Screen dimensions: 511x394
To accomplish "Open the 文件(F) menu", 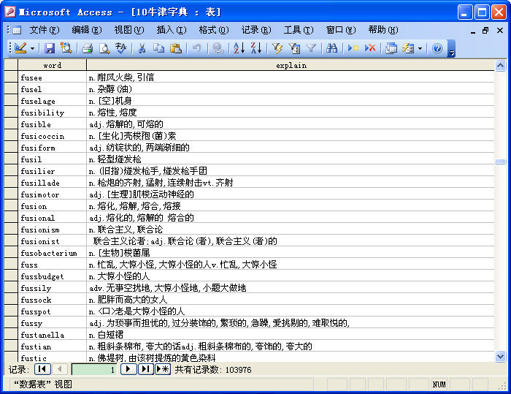I will 45,30.
